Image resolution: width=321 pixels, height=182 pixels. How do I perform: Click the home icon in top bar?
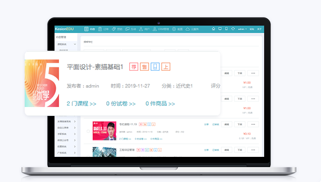pyautogui.click(x=213, y=29)
